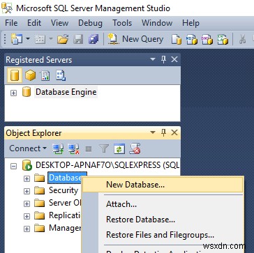The height and width of the screenshot is (253, 254).
Task: Open the Debug menu
Action: (90, 23)
